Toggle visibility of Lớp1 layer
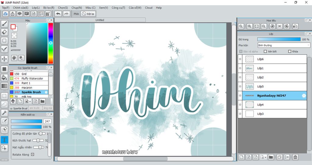Image resolution: width=312 pixels, height=165 pixels. 240,68
